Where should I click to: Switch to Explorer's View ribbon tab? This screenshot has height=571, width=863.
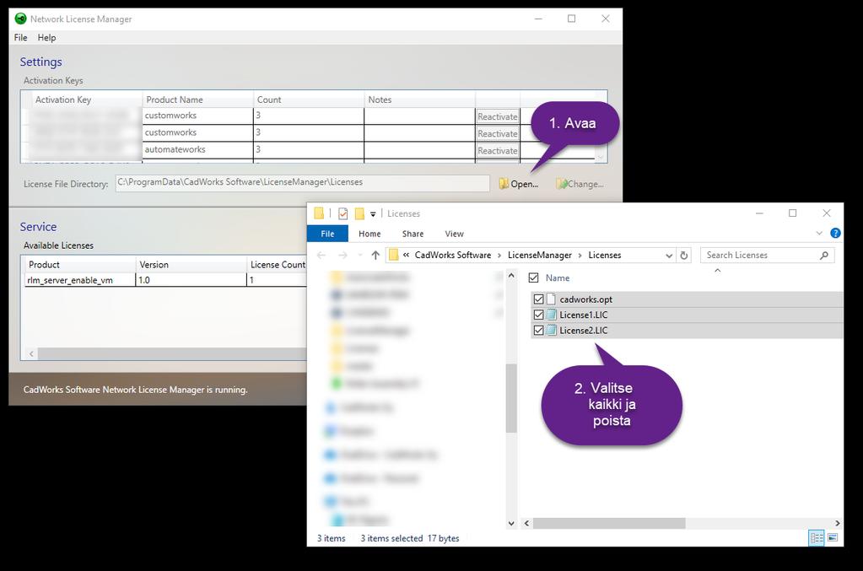(x=454, y=234)
